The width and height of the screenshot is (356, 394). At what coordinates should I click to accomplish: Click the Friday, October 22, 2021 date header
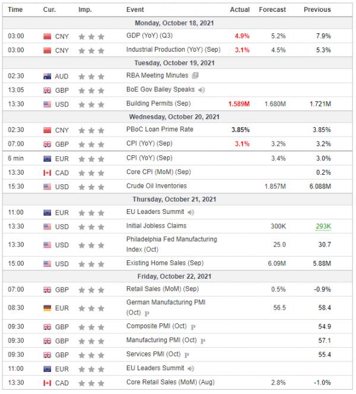(174, 276)
